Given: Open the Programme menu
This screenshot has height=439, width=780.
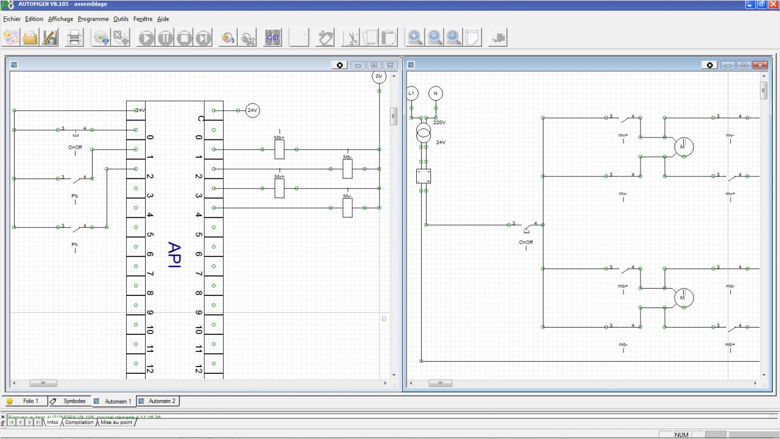Looking at the screenshot, I should (93, 19).
